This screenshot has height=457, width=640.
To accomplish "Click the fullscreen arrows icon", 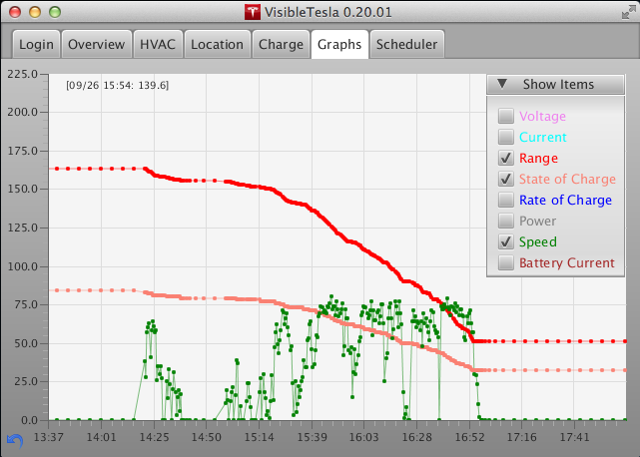I will (629, 13).
